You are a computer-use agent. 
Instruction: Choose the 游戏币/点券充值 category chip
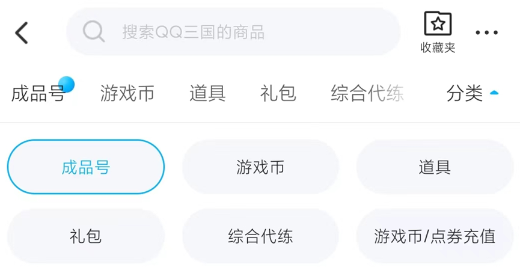[435, 236]
